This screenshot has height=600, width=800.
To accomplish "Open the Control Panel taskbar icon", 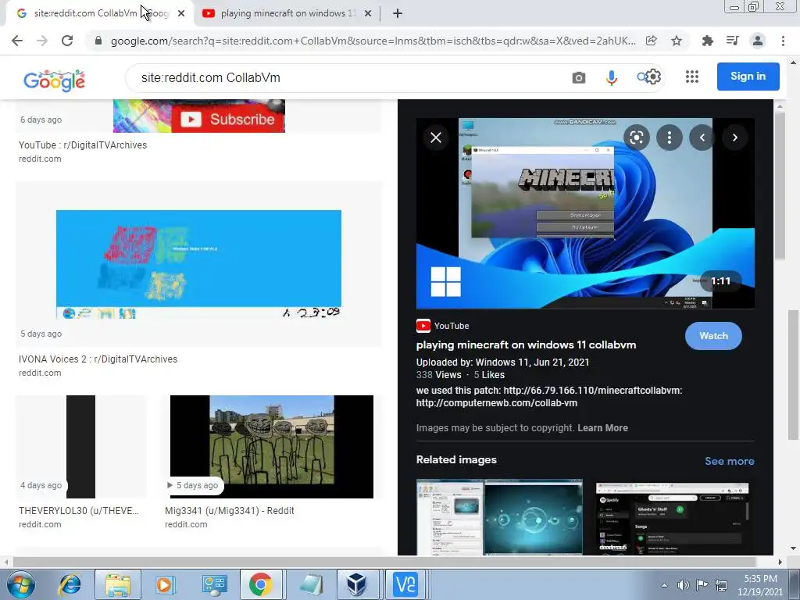I will [214, 584].
